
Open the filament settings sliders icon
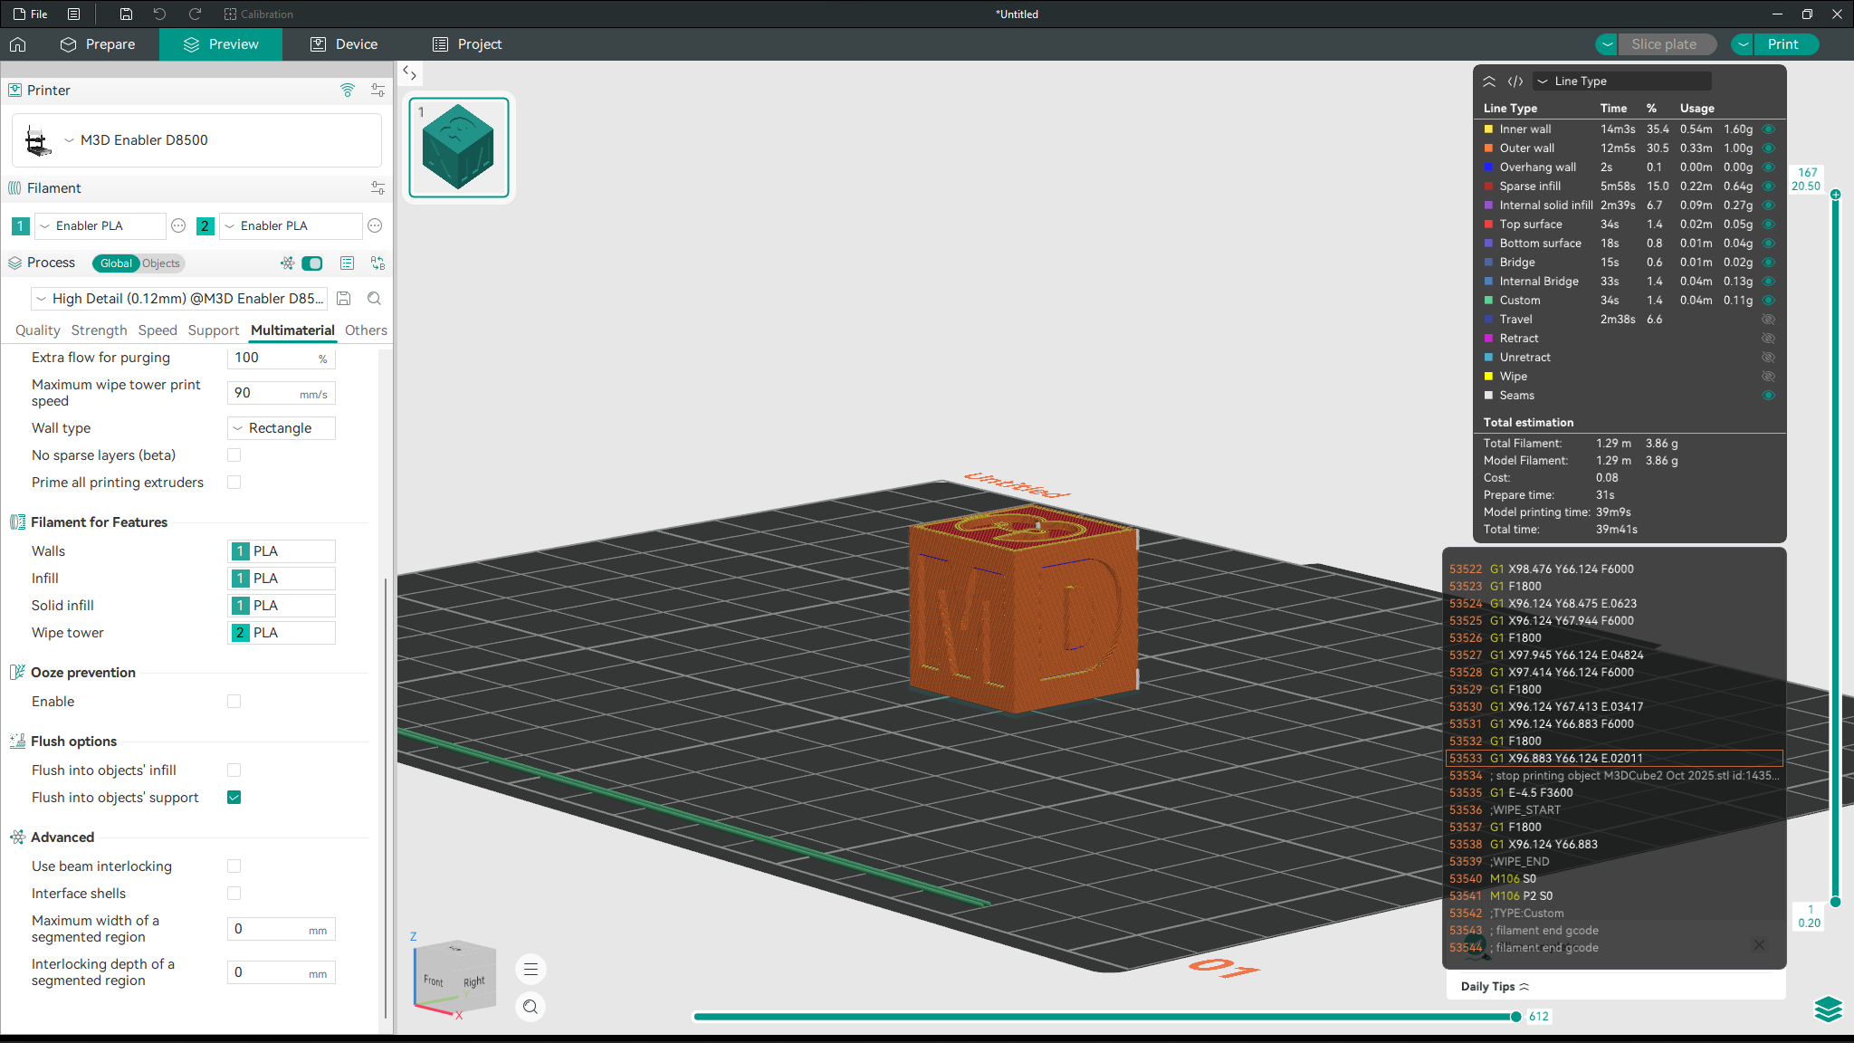[x=377, y=187]
